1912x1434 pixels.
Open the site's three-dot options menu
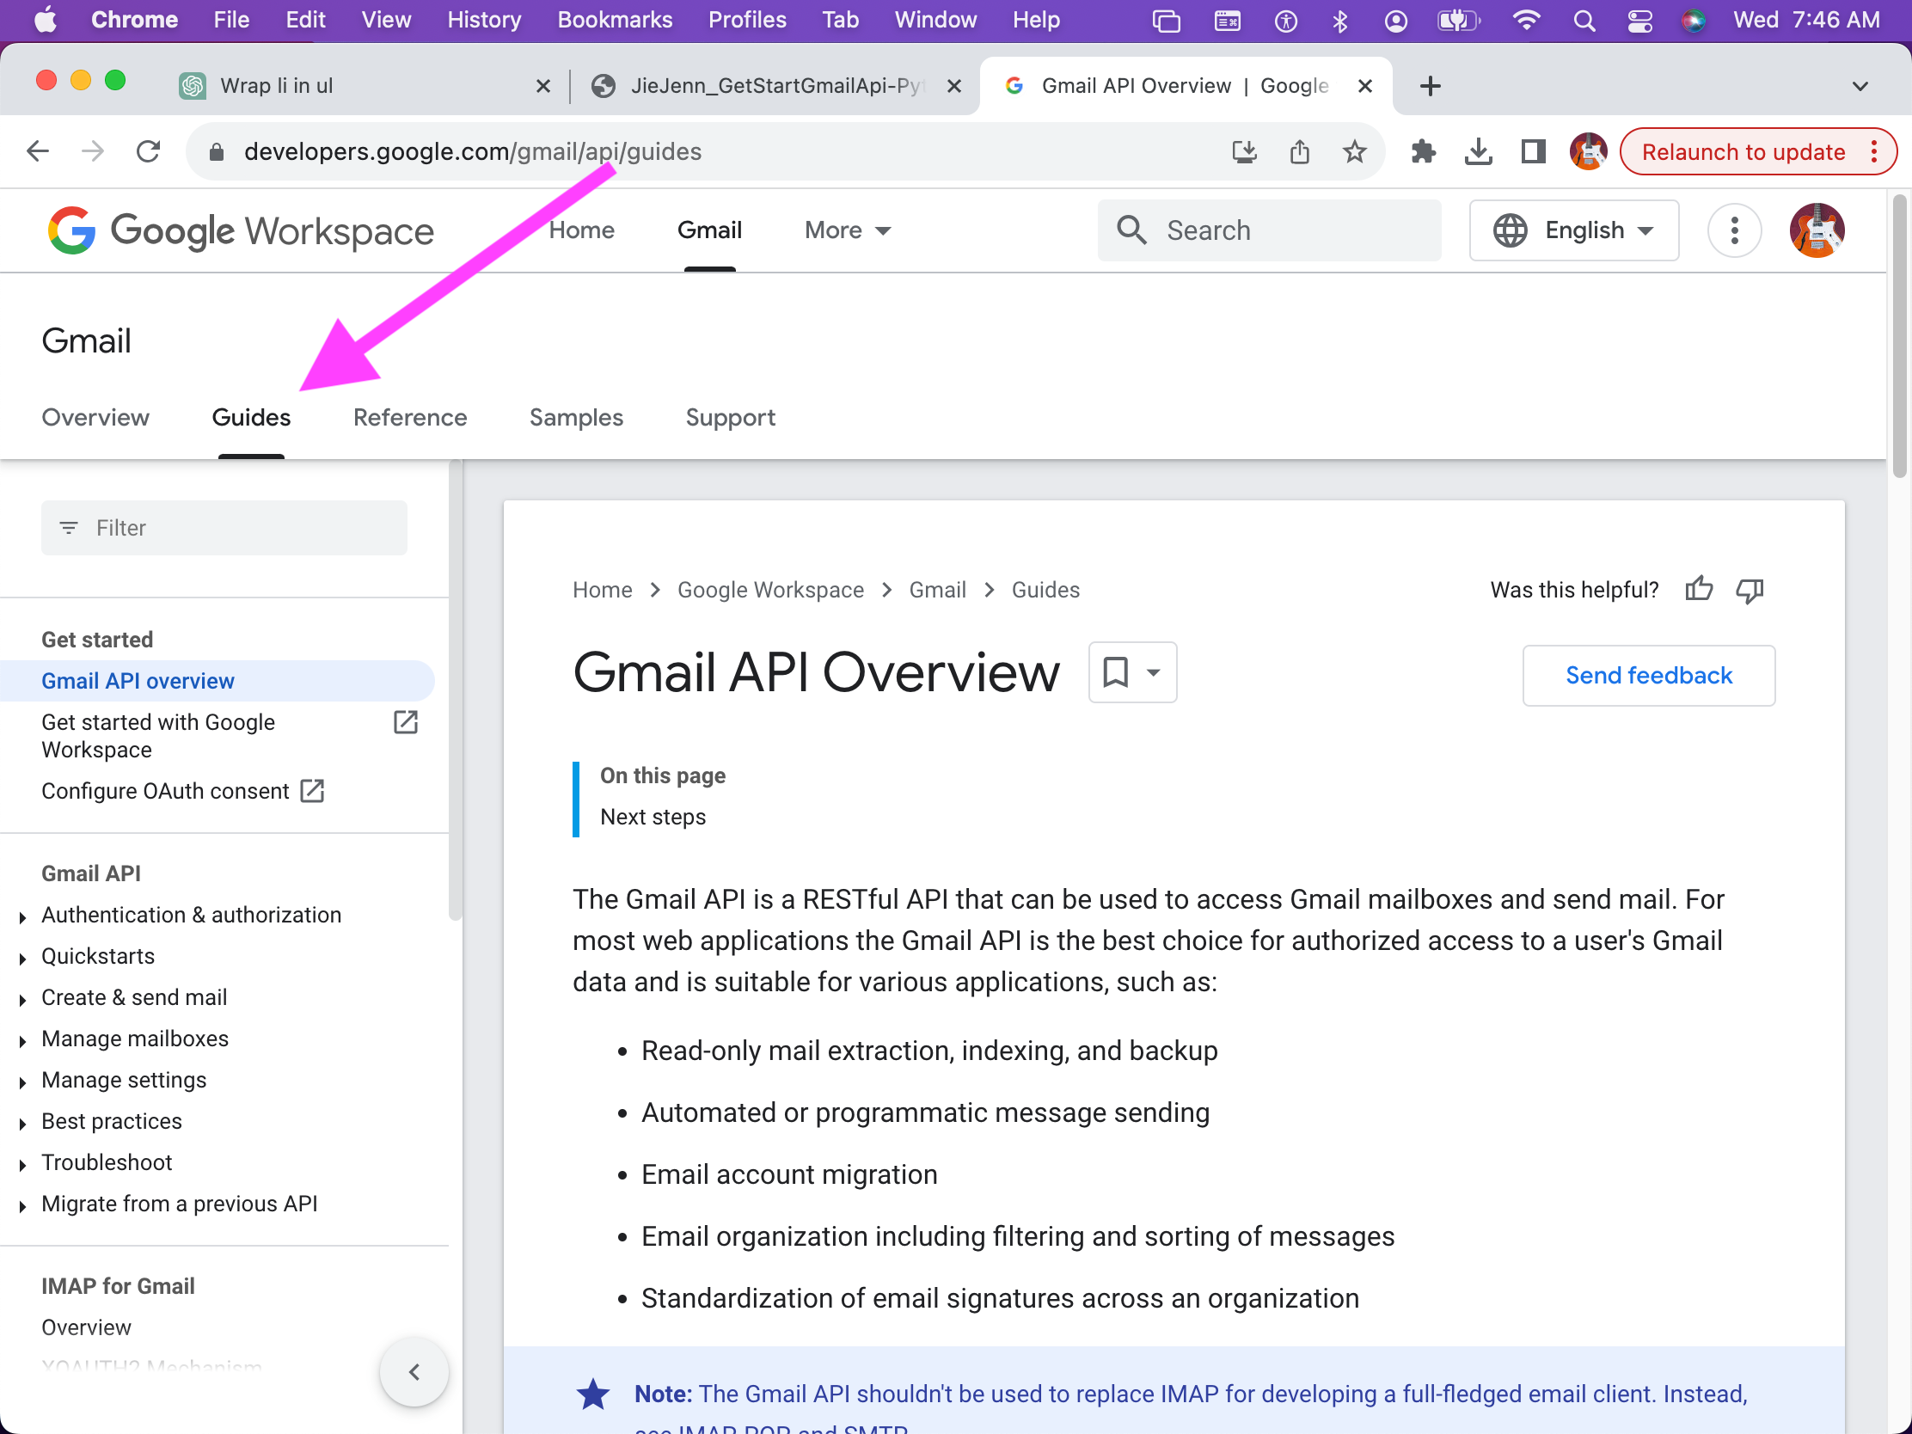click(x=1734, y=230)
